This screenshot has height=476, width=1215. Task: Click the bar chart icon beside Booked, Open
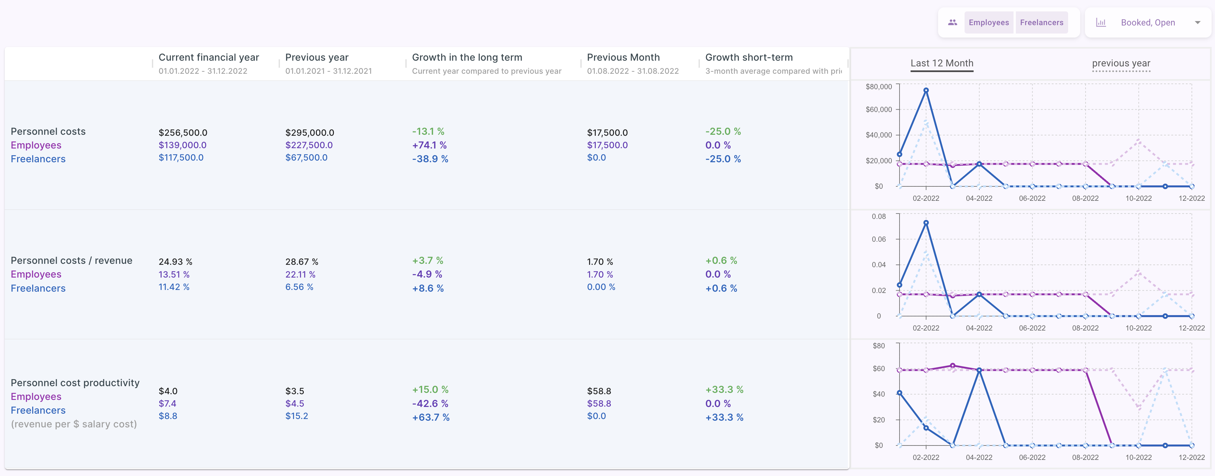coord(1100,22)
